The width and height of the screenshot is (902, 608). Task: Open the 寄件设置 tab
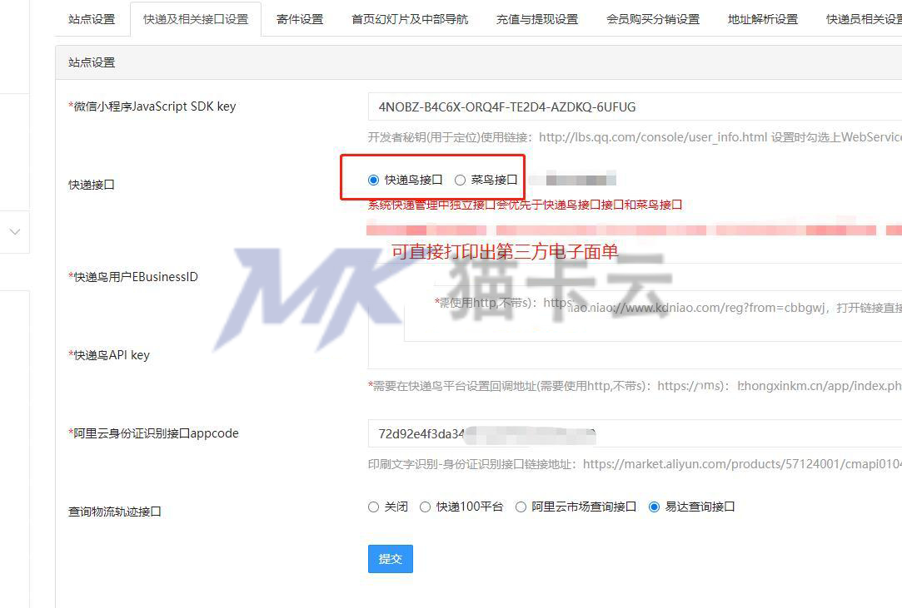(x=300, y=19)
